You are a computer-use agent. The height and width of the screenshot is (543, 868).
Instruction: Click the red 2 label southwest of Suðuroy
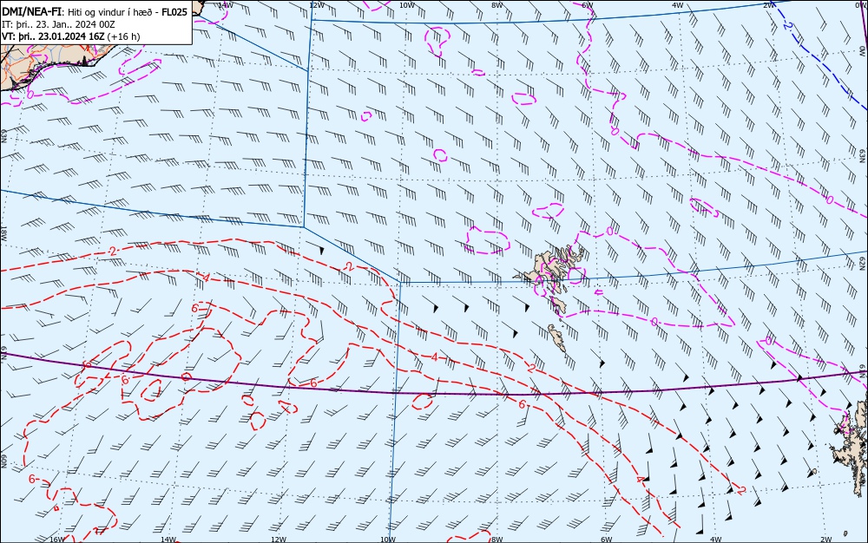531,369
